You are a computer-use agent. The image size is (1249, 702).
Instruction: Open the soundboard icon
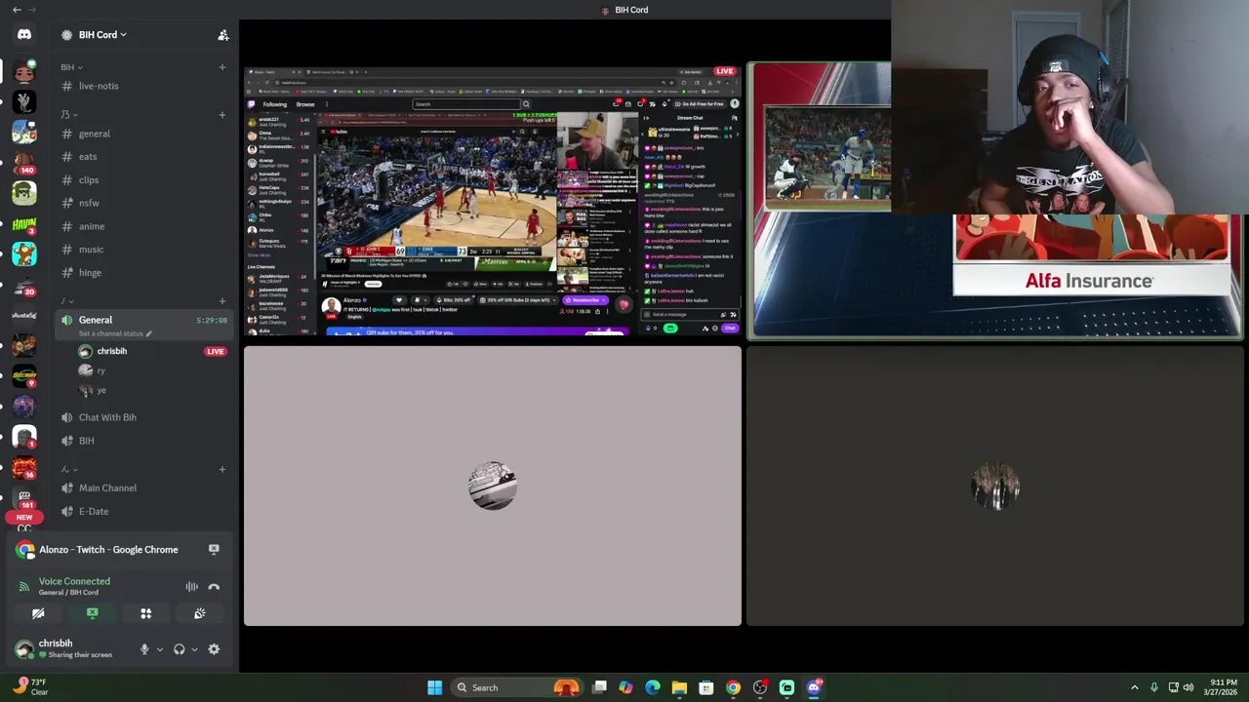pyautogui.click(x=199, y=613)
